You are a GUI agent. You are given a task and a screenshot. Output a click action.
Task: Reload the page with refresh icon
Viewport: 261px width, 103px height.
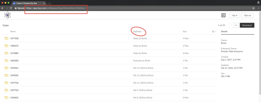click(11, 8)
